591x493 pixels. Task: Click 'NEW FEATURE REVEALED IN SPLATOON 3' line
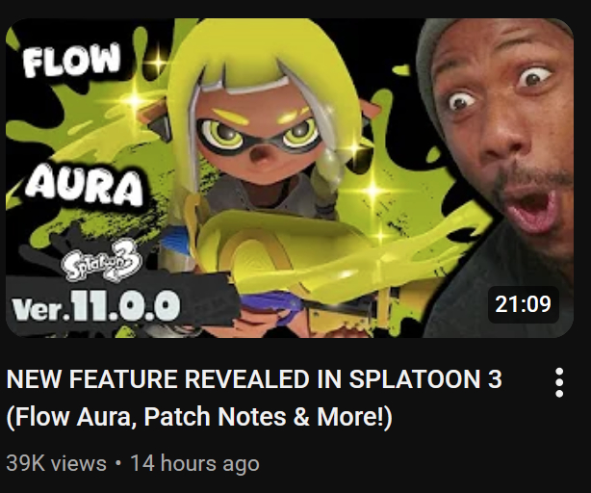coord(254,378)
